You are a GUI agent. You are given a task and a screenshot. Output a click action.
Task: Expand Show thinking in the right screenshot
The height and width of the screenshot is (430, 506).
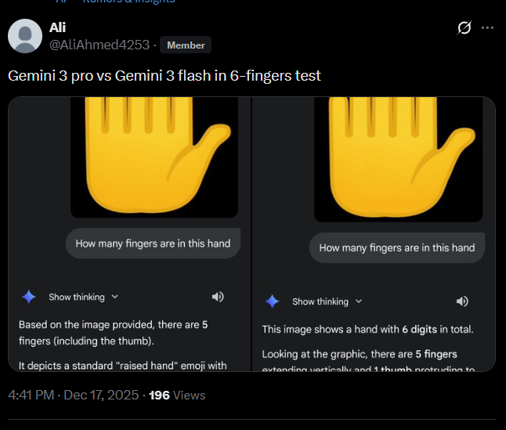tap(327, 302)
